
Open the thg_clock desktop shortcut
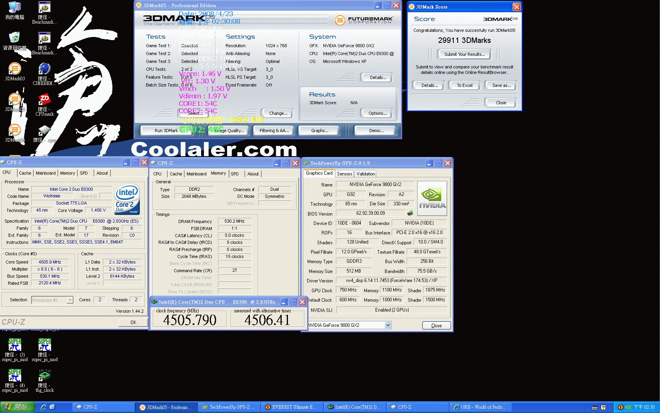click(x=44, y=380)
